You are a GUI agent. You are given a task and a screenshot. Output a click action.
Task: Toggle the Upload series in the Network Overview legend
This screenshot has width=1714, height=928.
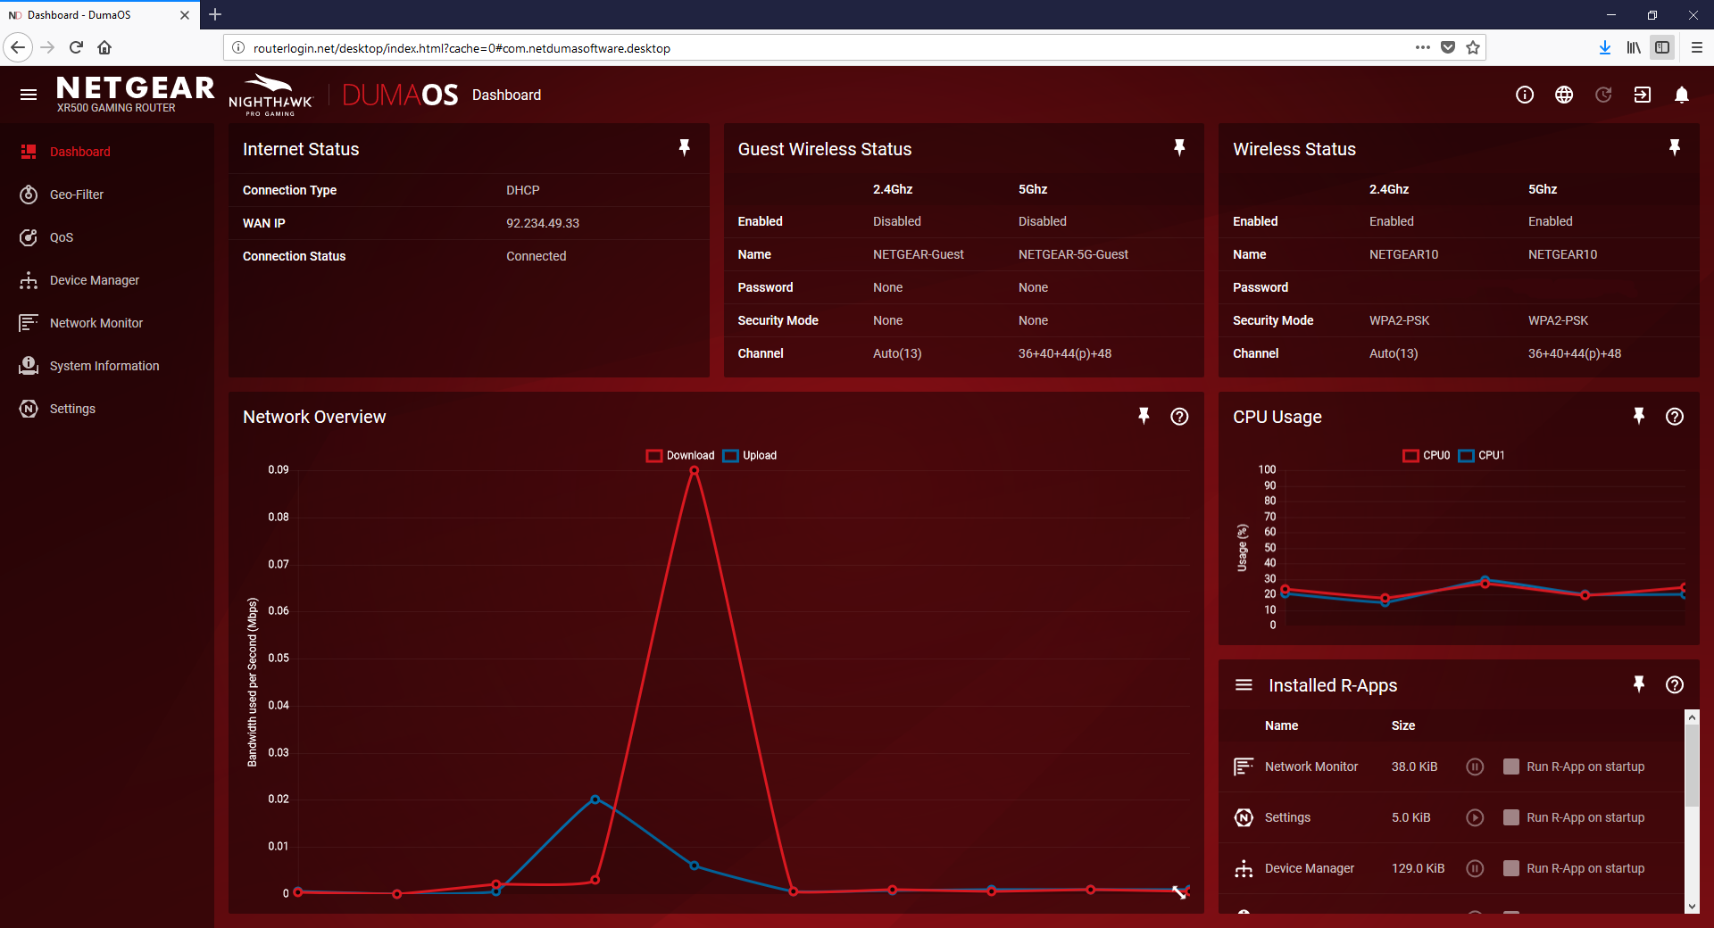750,455
